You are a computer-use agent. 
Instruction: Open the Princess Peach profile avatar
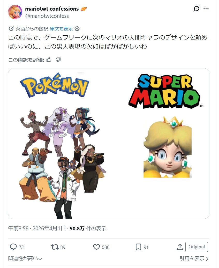click(x=15, y=12)
